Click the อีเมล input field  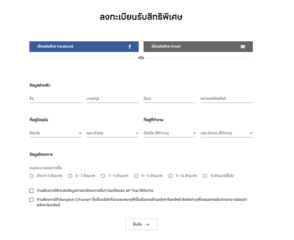point(169,99)
